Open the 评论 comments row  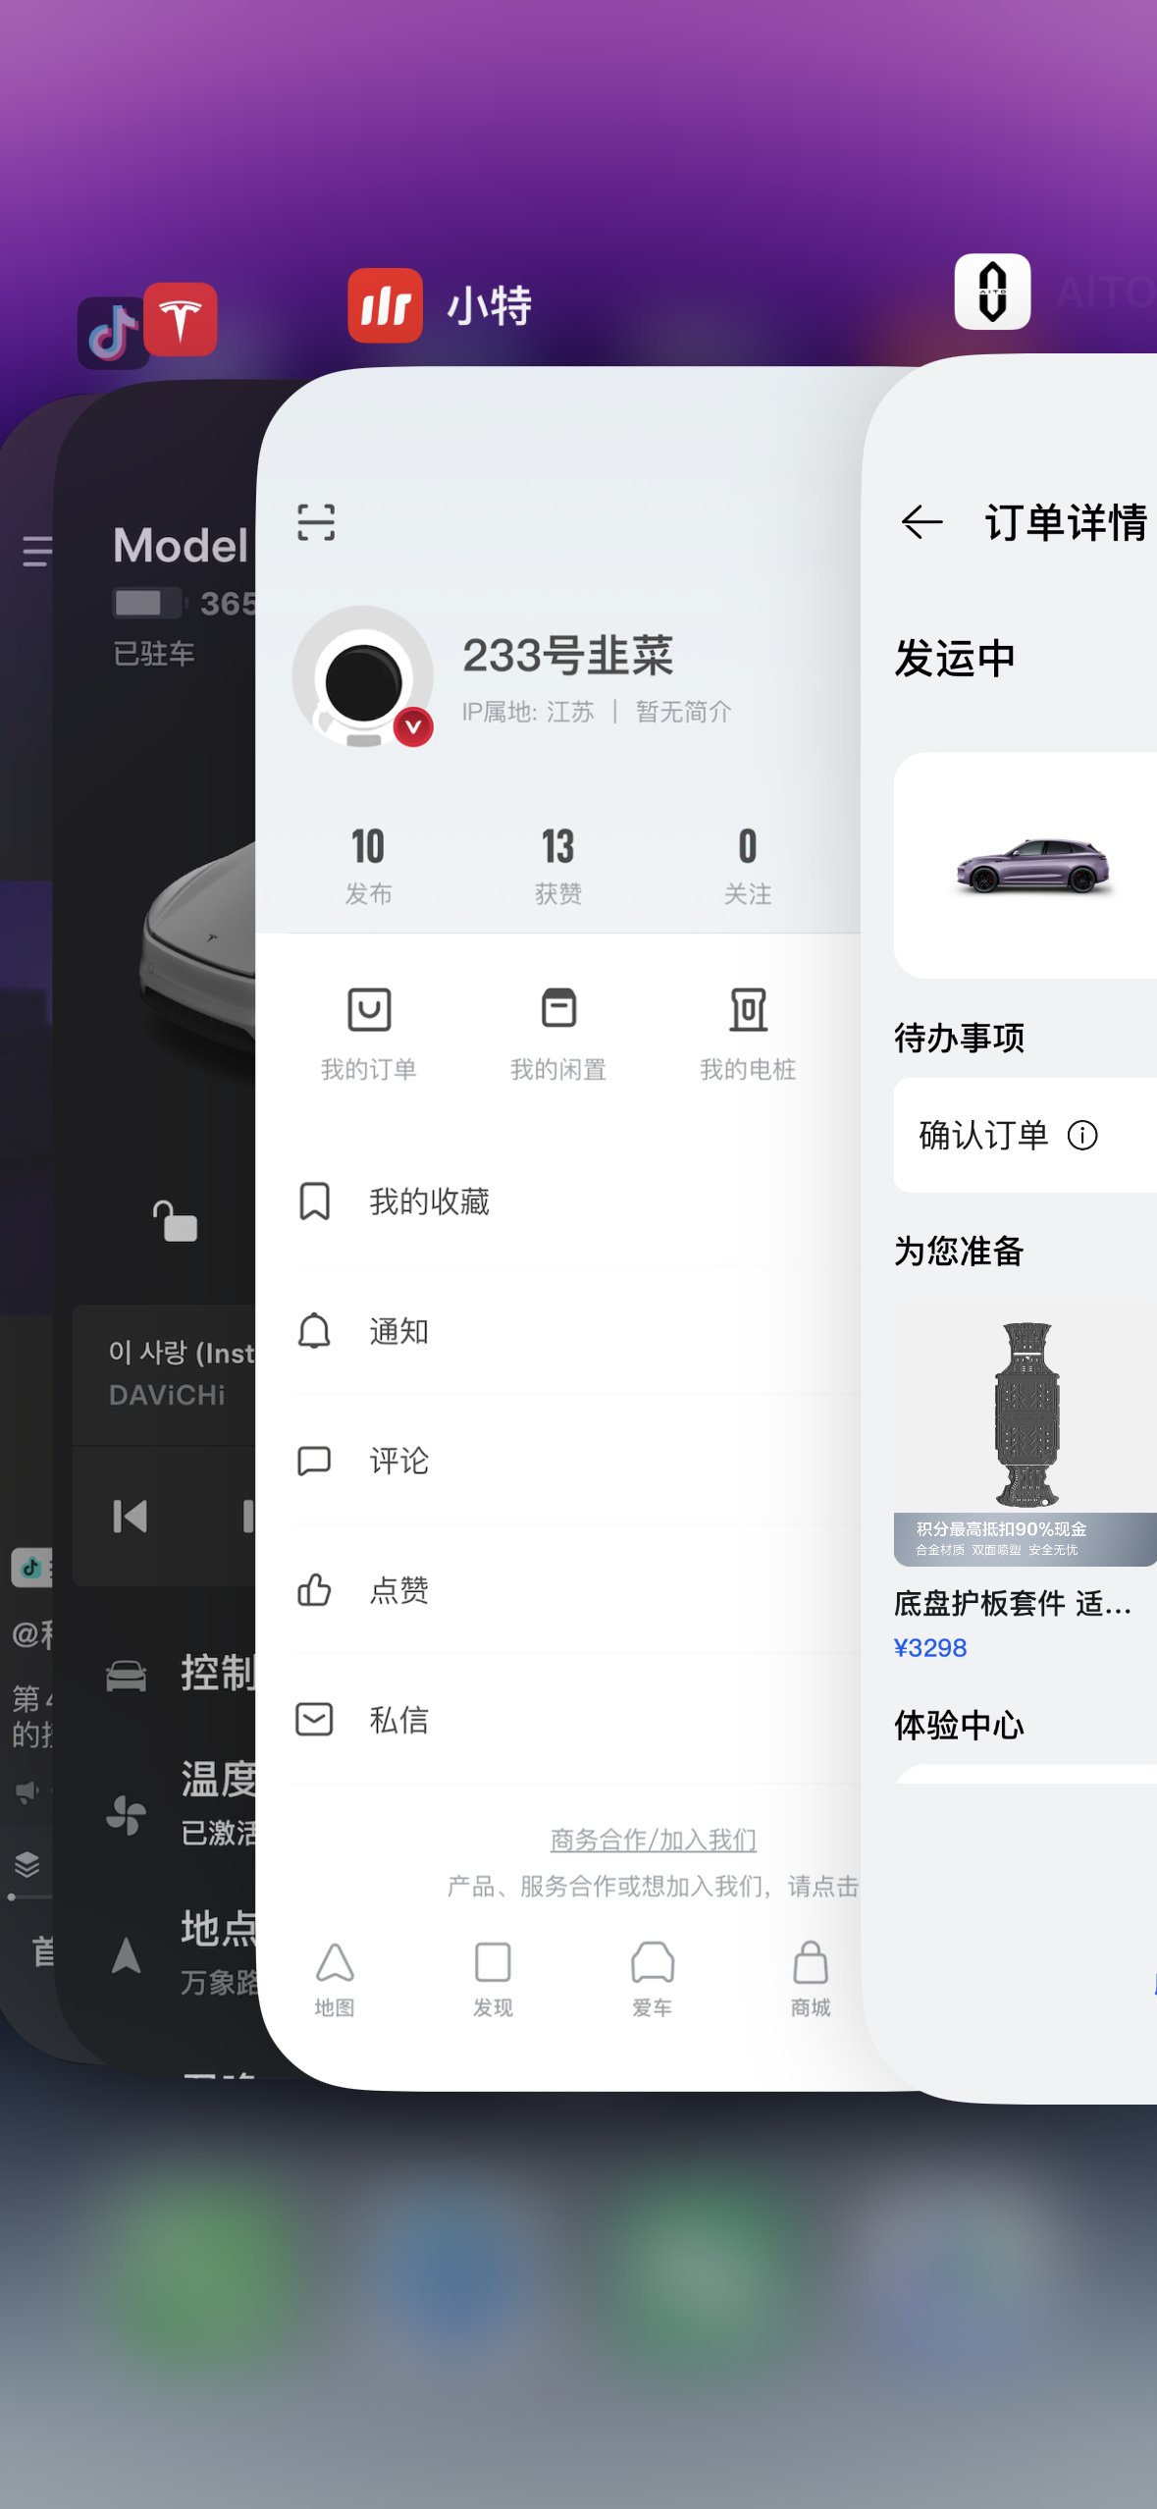coord(558,1461)
